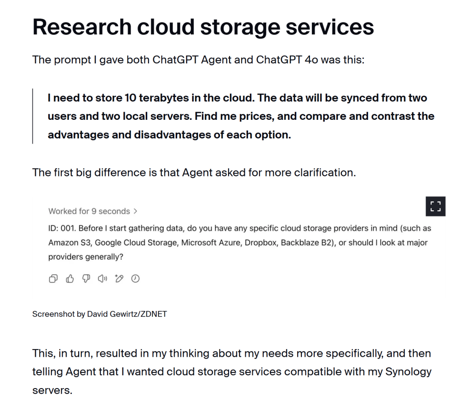Open the 'Worked for 9 seconds' details
The height and width of the screenshot is (400, 460).
pos(89,211)
